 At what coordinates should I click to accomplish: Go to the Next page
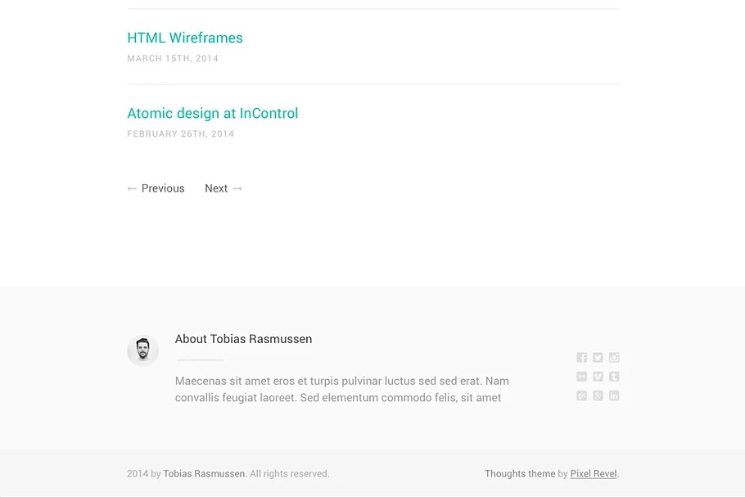coord(223,188)
